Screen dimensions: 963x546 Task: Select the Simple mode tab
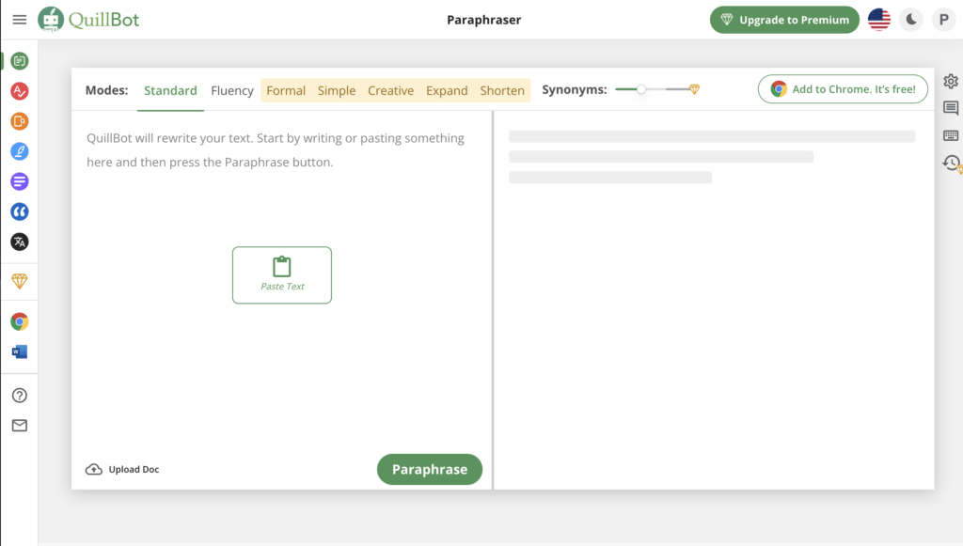tap(337, 90)
